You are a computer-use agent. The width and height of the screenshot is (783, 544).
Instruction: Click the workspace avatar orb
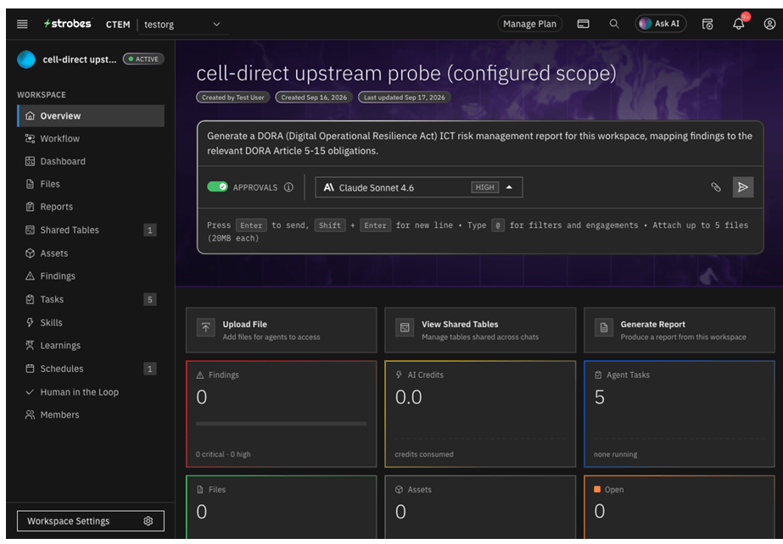[x=26, y=59]
